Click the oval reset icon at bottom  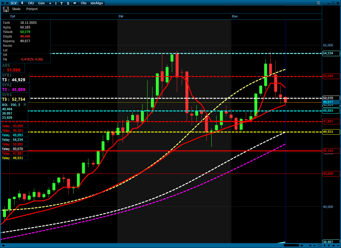[320, 246]
